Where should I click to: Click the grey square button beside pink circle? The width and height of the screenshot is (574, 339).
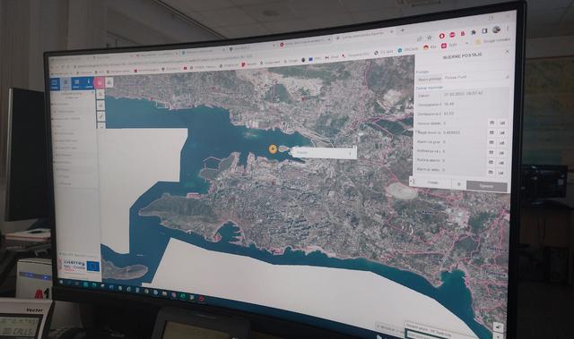(x=109, y=83)
